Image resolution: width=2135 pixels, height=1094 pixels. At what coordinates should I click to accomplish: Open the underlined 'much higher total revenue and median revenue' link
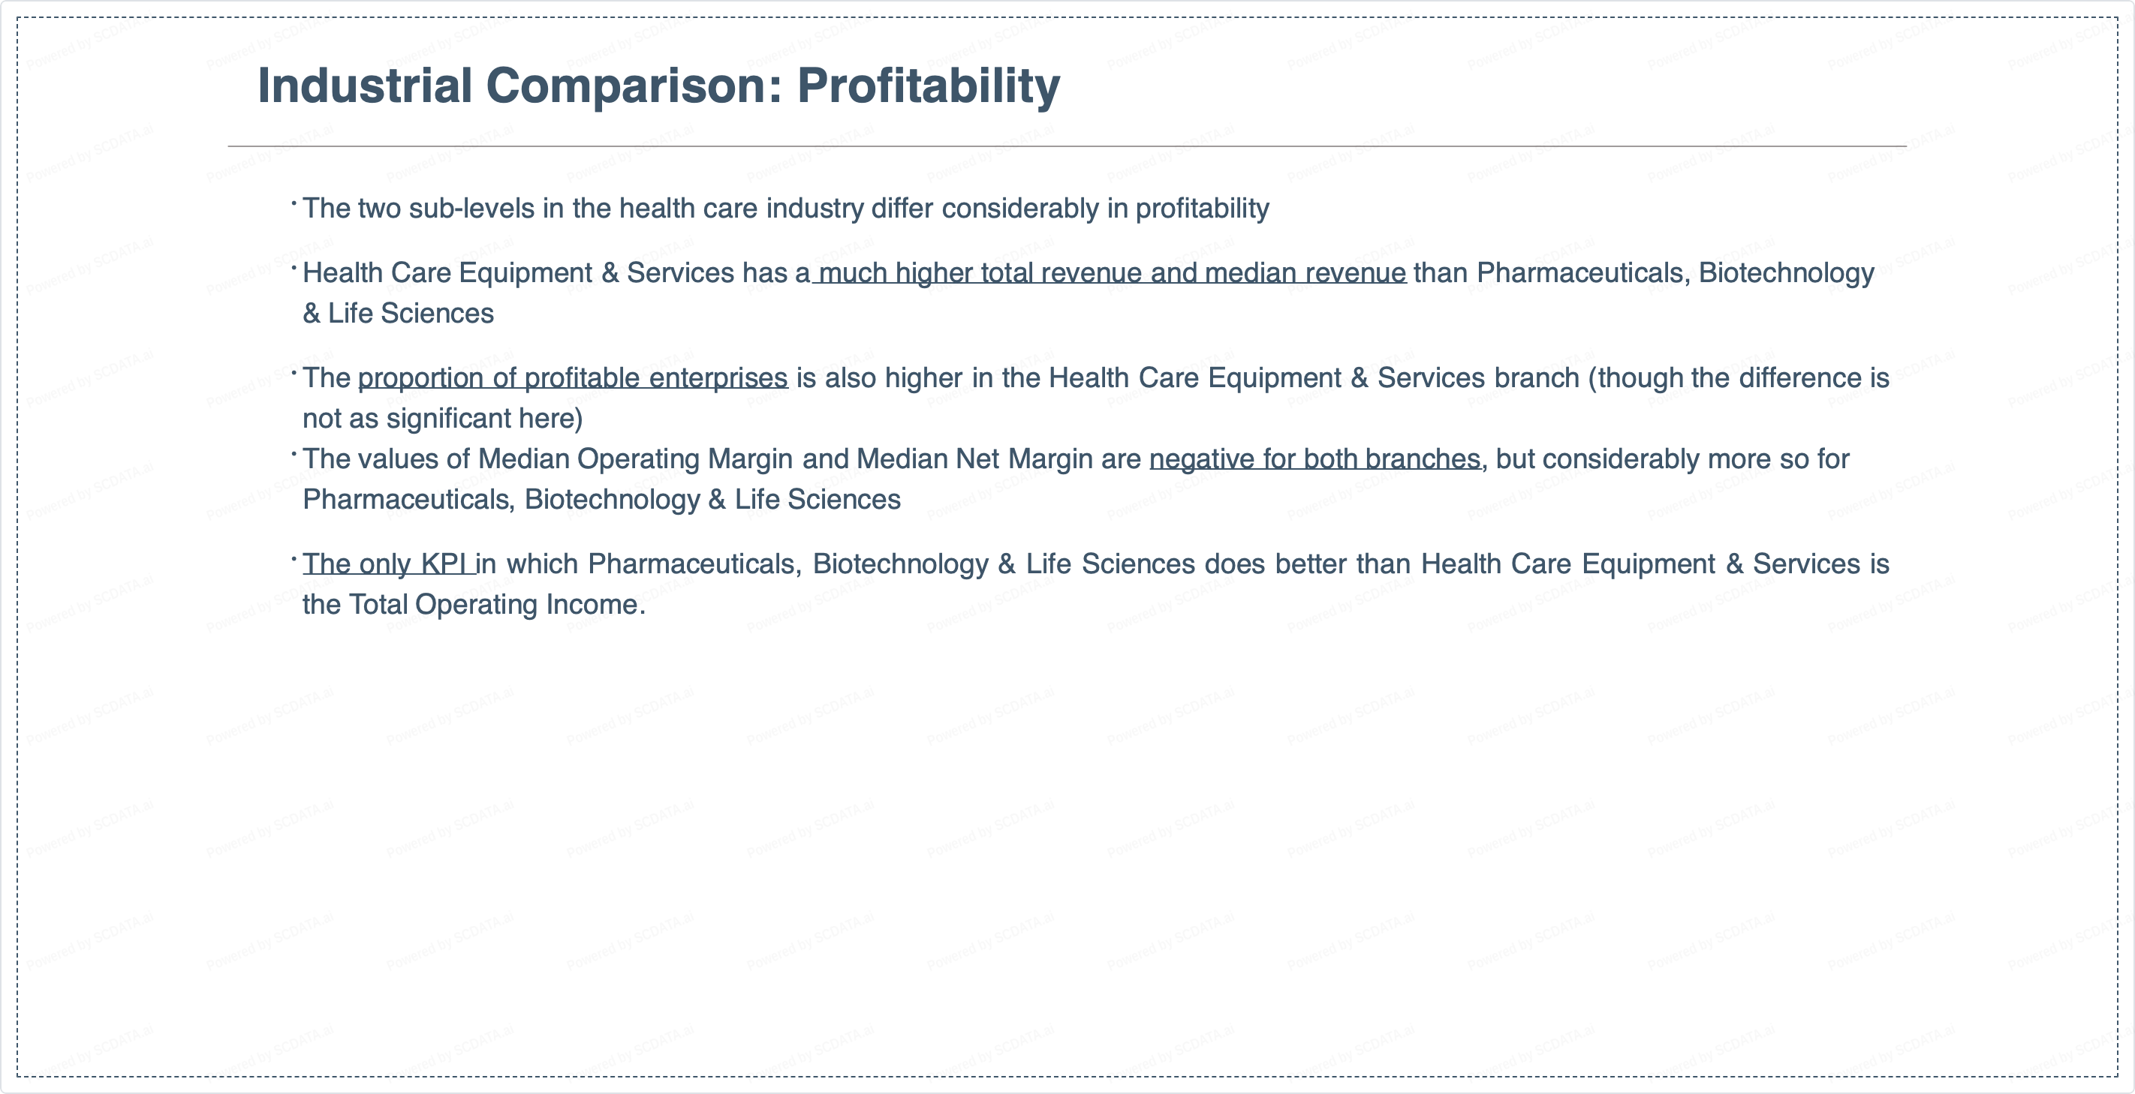pos(1109,273)
